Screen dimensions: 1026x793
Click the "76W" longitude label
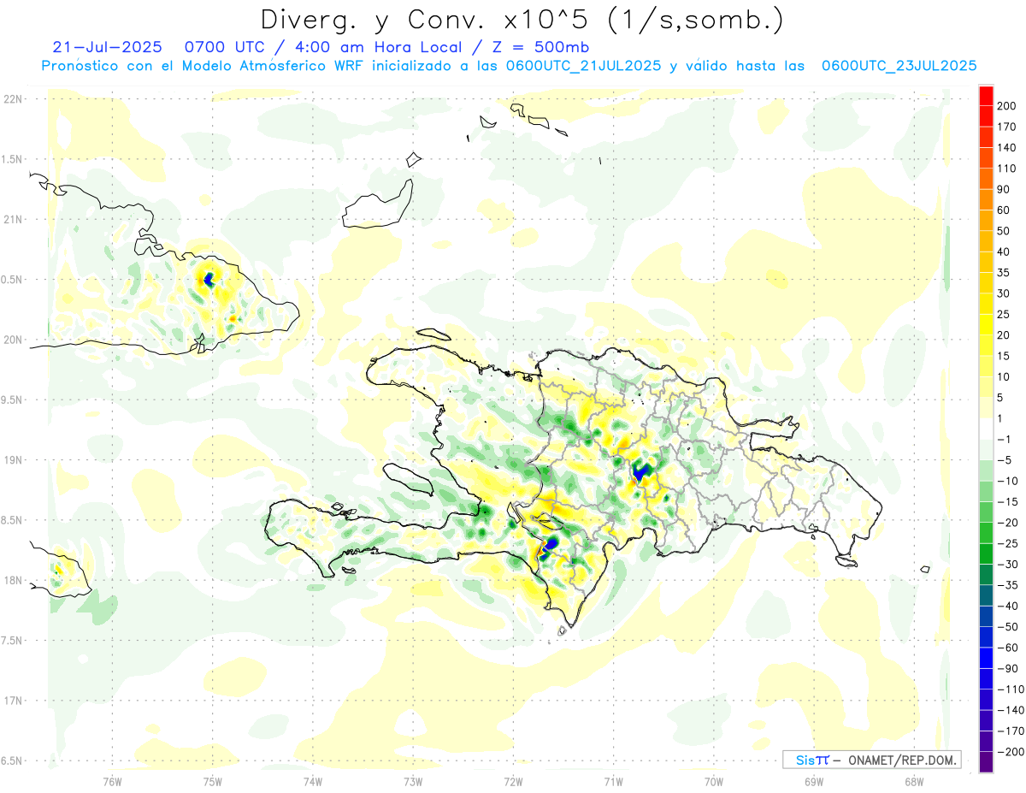[x=112, y=781]
